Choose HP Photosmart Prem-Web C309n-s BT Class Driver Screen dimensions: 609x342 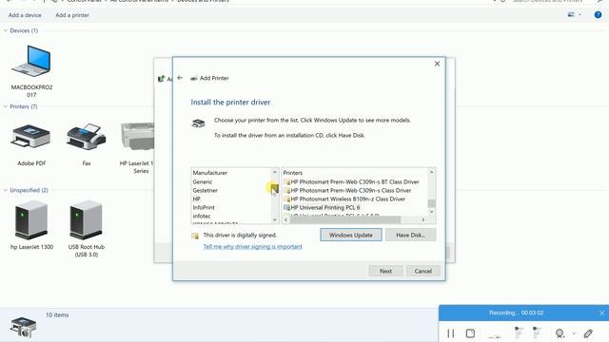(x=351, y=181)
